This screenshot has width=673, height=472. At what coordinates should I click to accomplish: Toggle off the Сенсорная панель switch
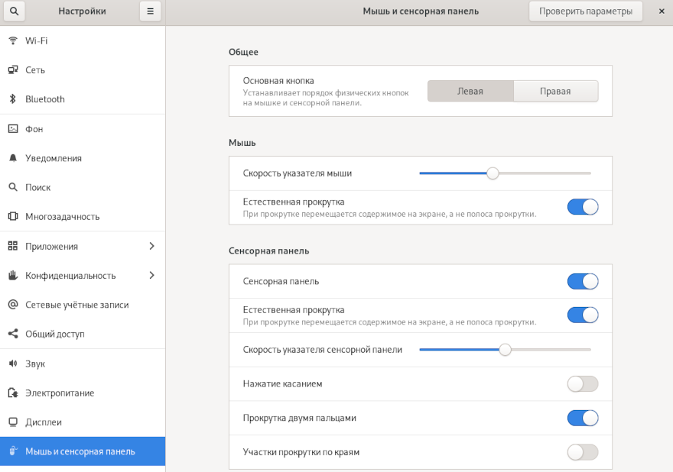pos(582,281)
